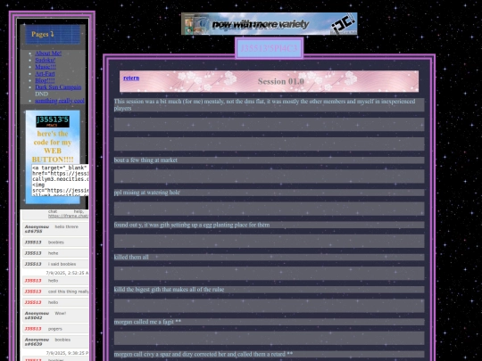Open the Sudoku! link
Viewport: 482px width, 361px height.
46,61
